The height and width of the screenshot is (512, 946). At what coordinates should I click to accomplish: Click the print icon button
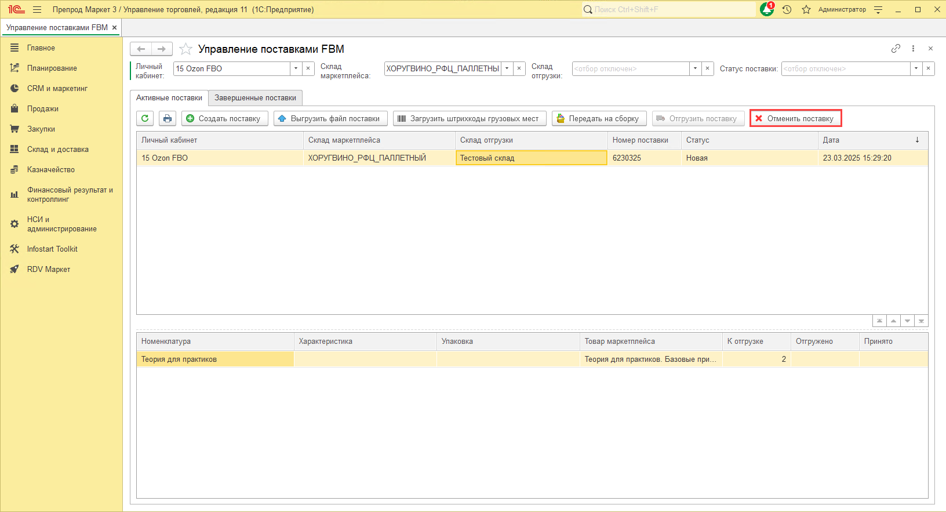point(168,118)
